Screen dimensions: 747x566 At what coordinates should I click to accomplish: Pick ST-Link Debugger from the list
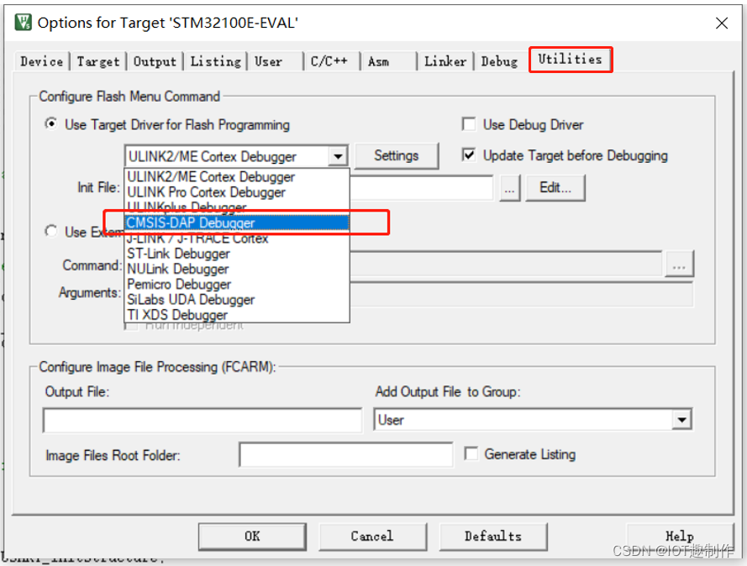pos(237,254)
